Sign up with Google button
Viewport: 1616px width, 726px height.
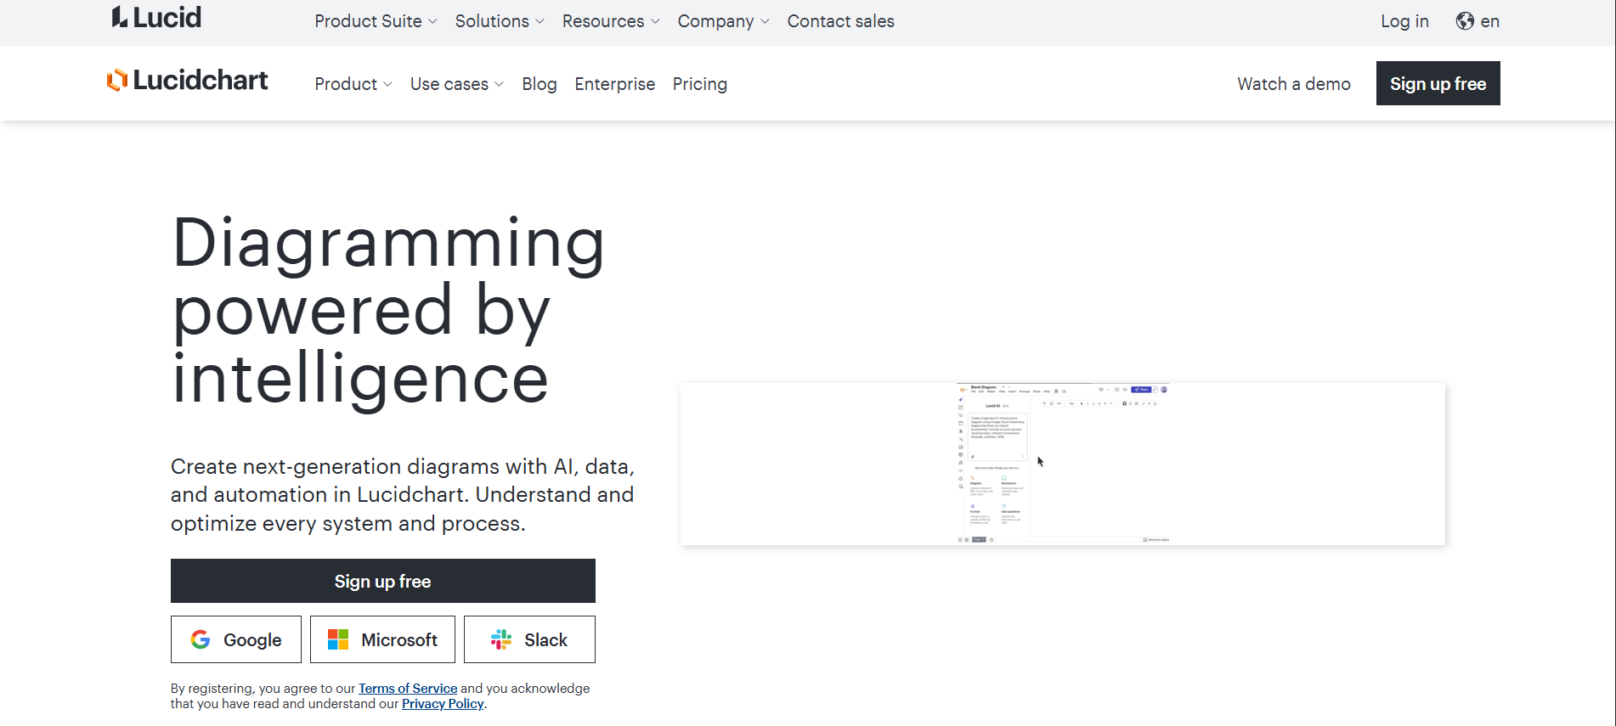coord(236,639)
